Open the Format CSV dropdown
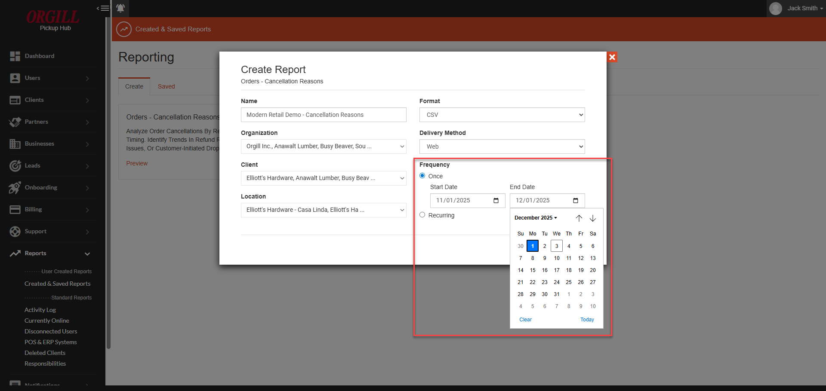The width and height of the screenshot is (826, 391). pyautogui.click(x=502, y=115)
